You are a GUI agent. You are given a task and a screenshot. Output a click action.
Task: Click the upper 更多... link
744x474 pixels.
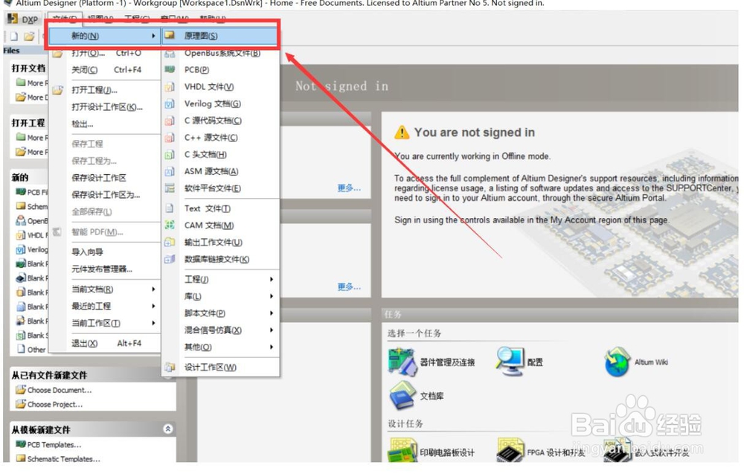tap(349, 188)
